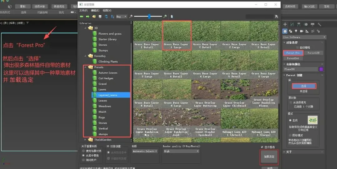Open the 视图(V) menu
This screenshot has width=337, height=169.
coord(107,11)
